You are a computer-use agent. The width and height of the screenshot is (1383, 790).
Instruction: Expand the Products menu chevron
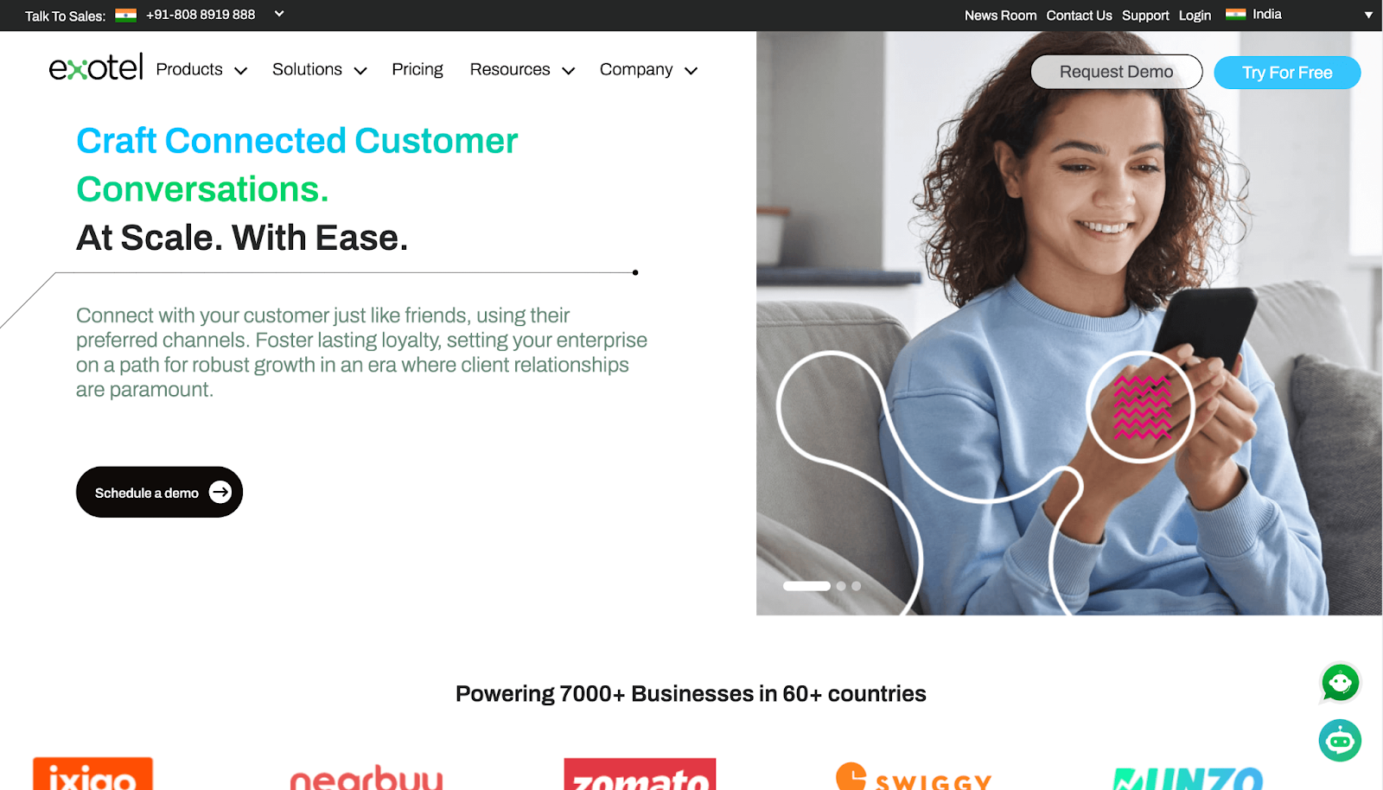tap(241, 71)
